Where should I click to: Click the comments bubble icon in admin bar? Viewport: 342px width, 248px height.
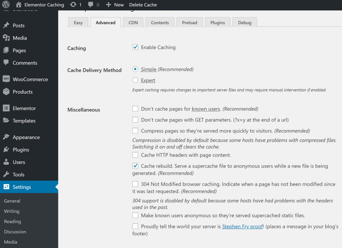click(91, 5)
